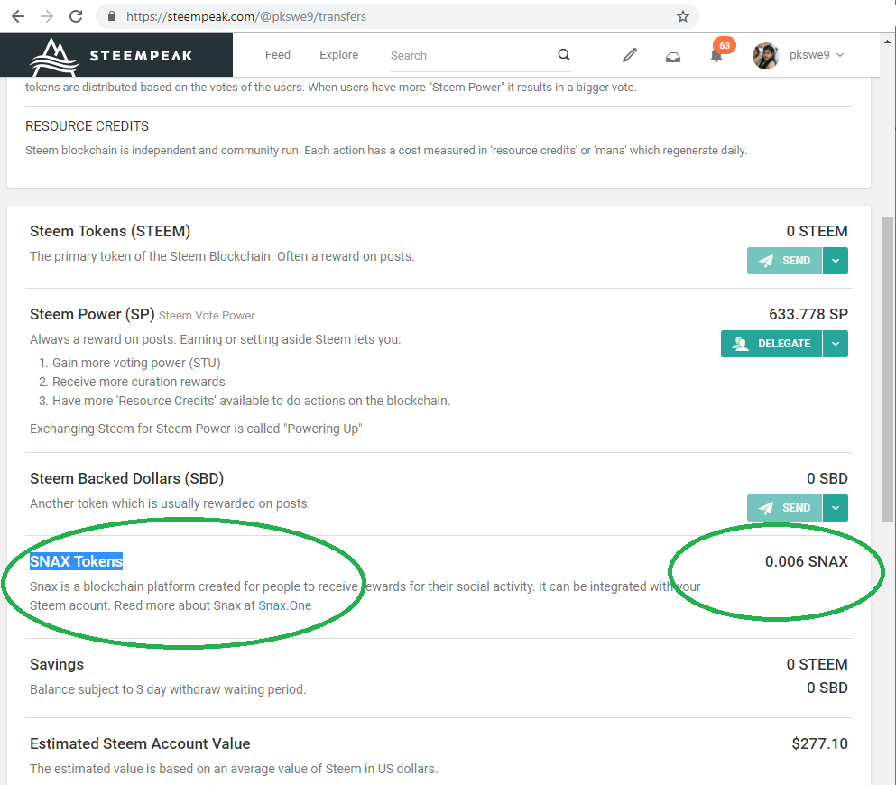Click SEND button for Steem Tokens

click(784, 261)
